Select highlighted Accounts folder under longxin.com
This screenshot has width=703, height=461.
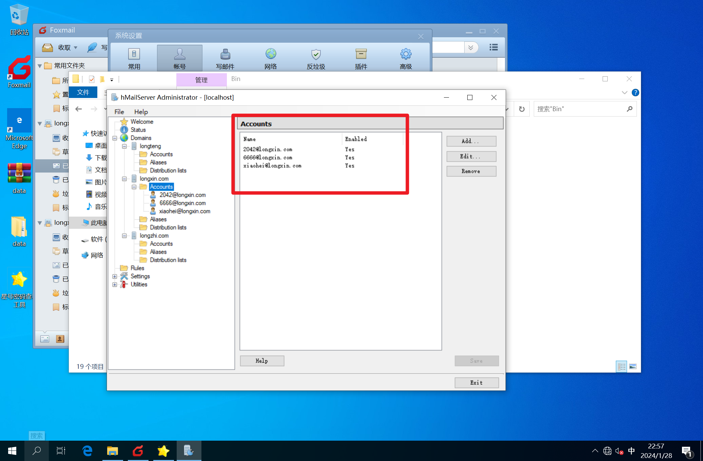click(161, 187)
